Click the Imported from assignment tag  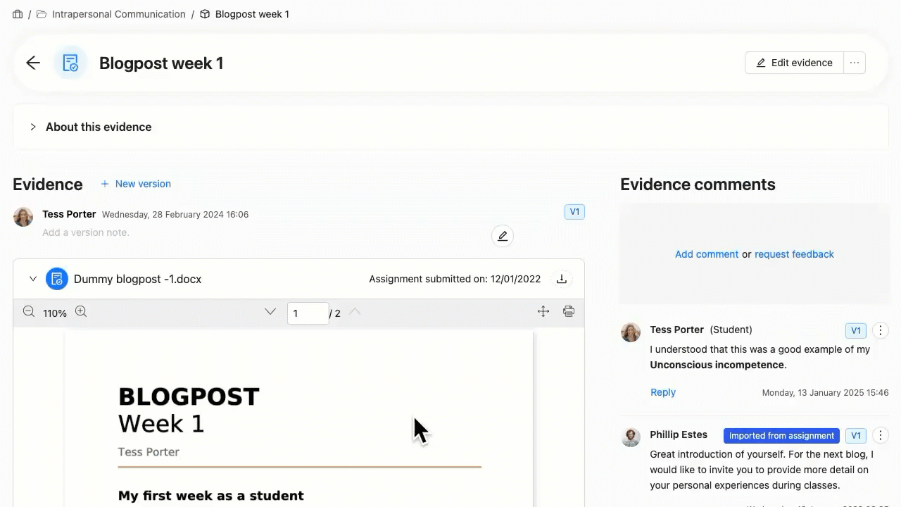(781, 435)
